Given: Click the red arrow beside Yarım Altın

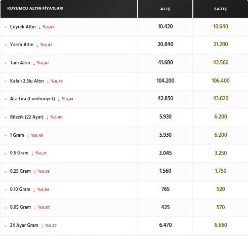Looking at the screenshot, I should pos(37,45).
